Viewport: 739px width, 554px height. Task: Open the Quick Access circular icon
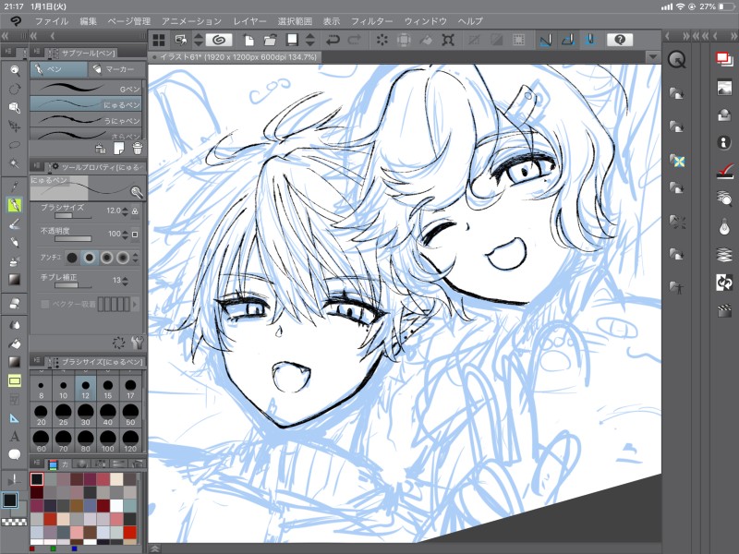coord(677,60)
